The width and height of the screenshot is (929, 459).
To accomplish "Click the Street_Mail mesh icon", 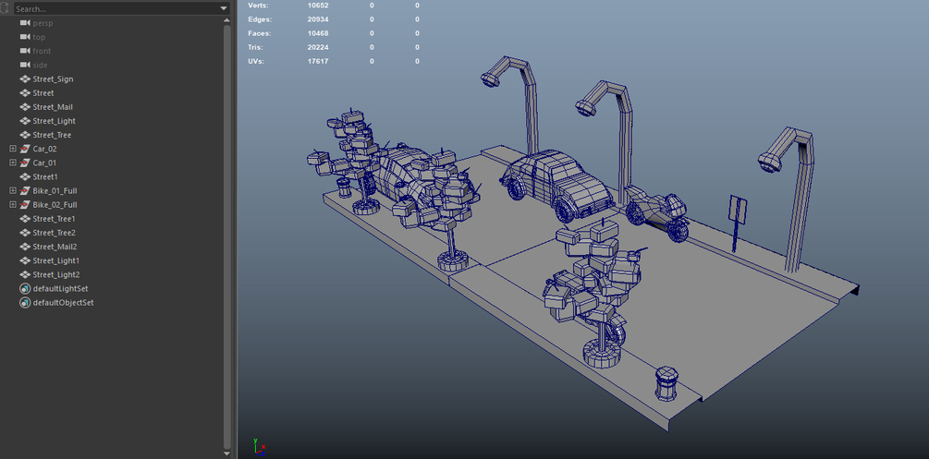I will click(x=25, y=107).
